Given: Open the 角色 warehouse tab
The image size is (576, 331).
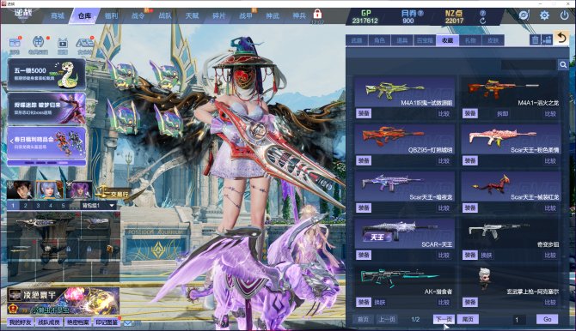Looking at the screenshot, I should click(379, 40).
